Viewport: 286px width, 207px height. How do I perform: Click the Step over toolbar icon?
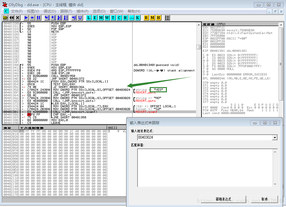click(x=53, y=18)
